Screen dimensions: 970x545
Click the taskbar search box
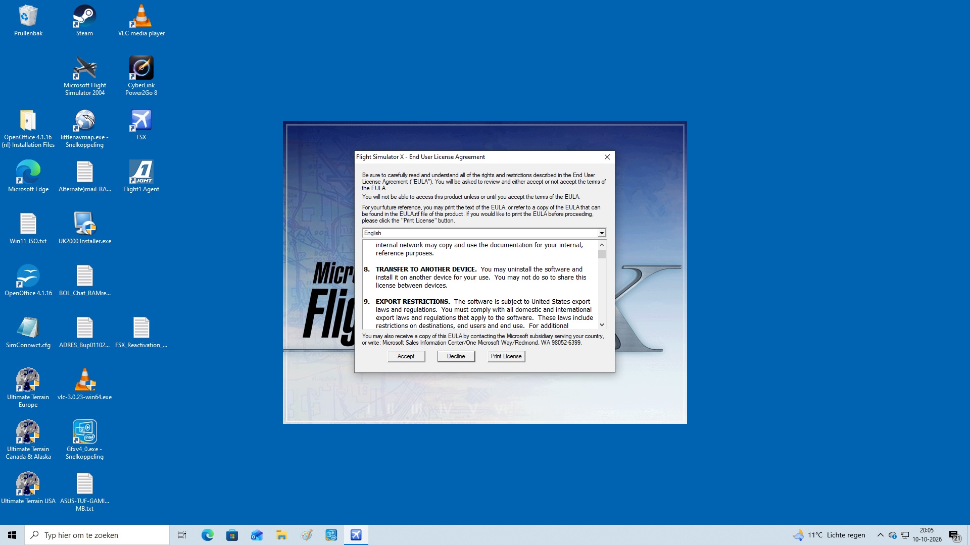[x=97, y=535]
